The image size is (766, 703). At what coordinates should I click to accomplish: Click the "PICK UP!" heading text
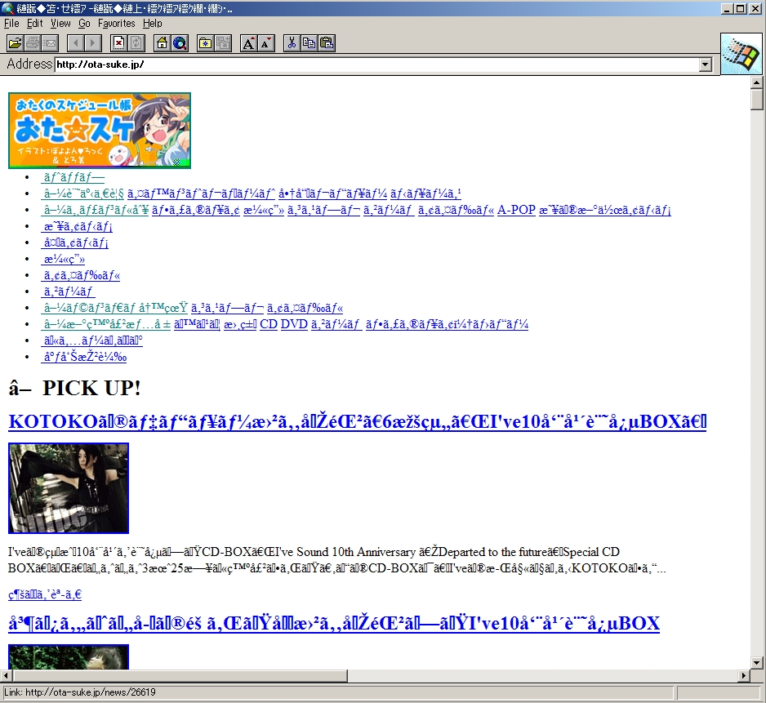tap(91, 389)
